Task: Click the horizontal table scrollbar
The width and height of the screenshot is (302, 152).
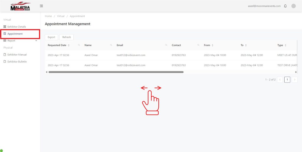Action: tap(116, 72)
